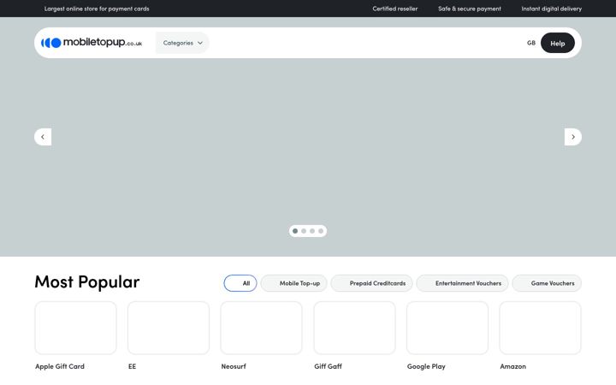Click the Apple Gift Card label
Viewport: 616px width, 385px height.
click(60, 366)
